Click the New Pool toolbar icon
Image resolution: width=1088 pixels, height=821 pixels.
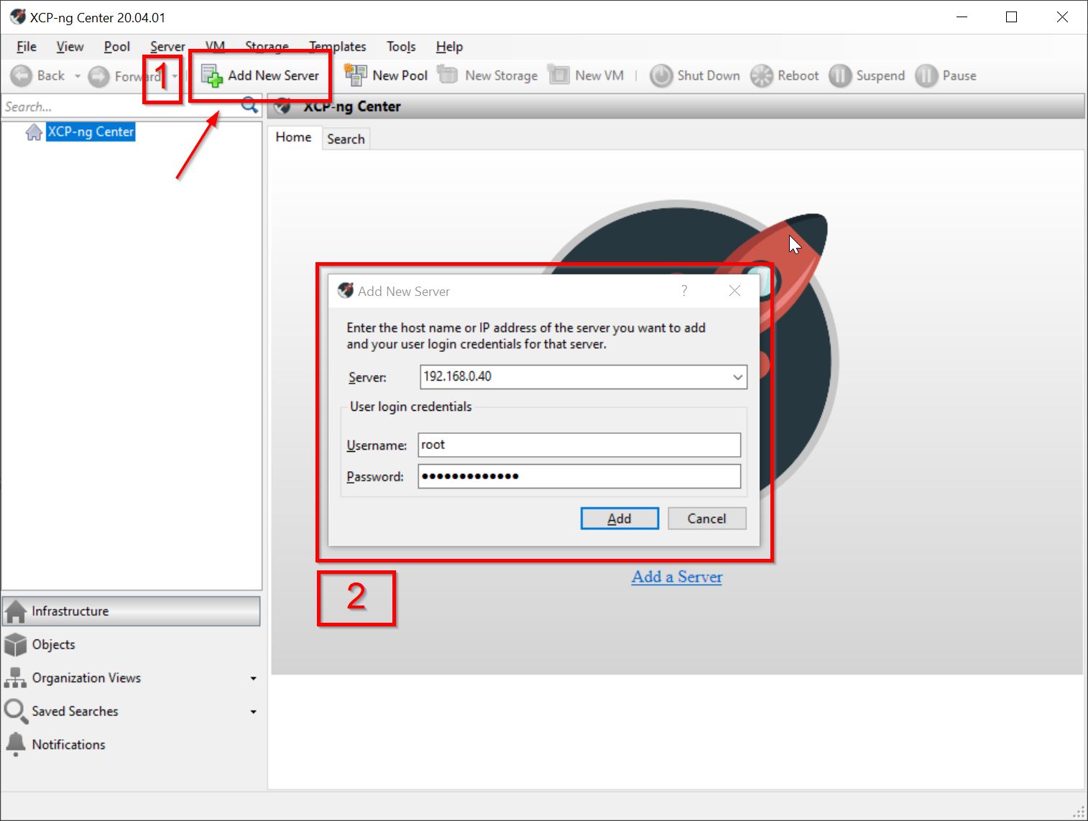[x=355, y=75]
